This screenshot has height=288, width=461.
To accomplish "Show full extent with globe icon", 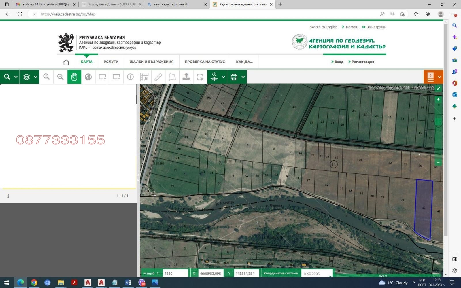I will [88, 77].
